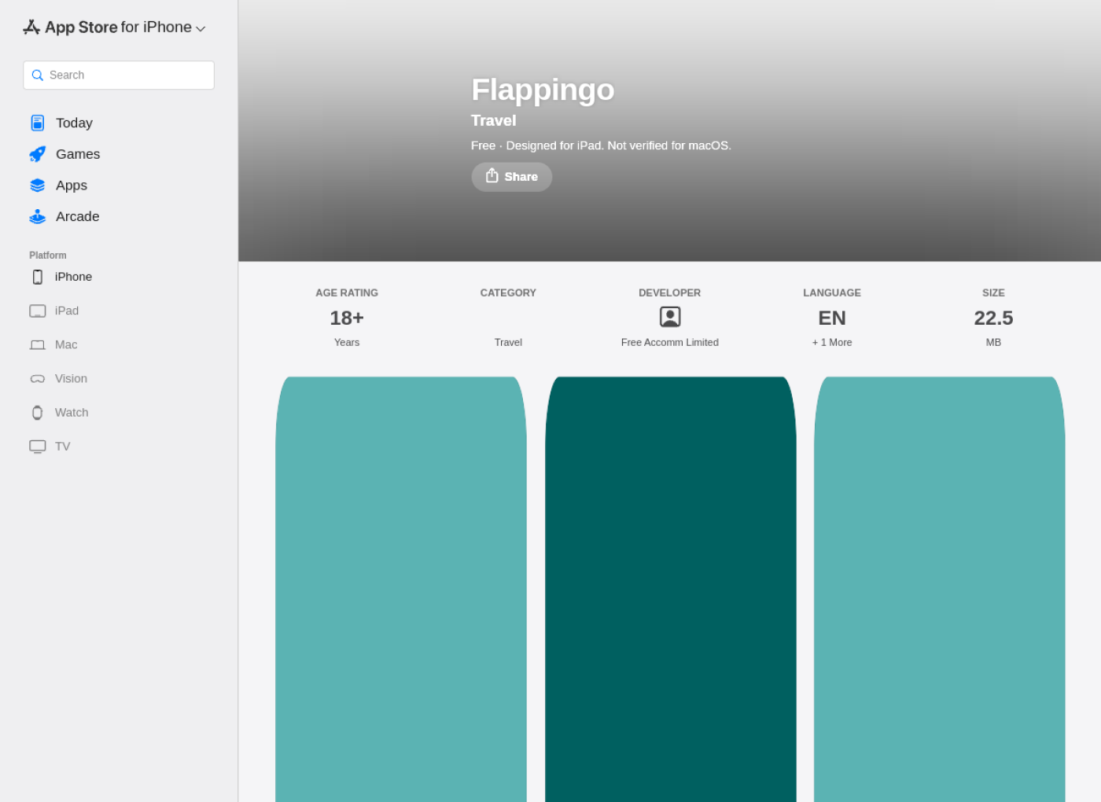Image resolution: width=1101 pixels, height=802 pixels.
Task: Go to the Games section
Action: [x=78, y=154]
